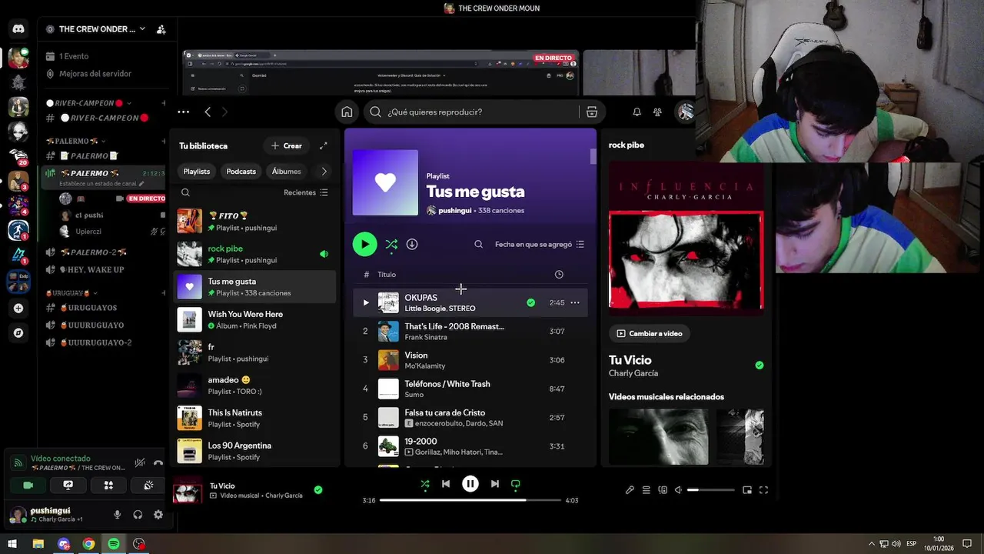
Task: Open the playback queue icon
Action: 647,490
